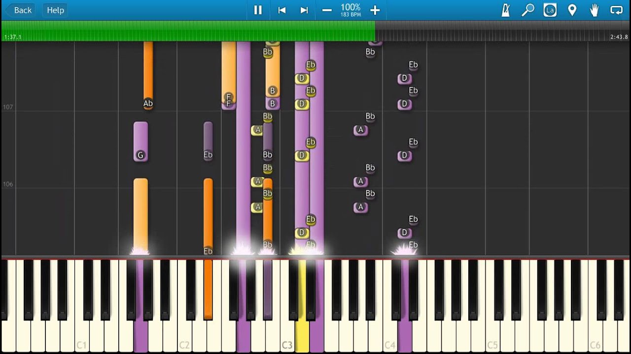The height and width of the screenshot is (354, 631).
Task: Toggle the metronome icon
Action: pyautogui.click(x=505, y=10)
